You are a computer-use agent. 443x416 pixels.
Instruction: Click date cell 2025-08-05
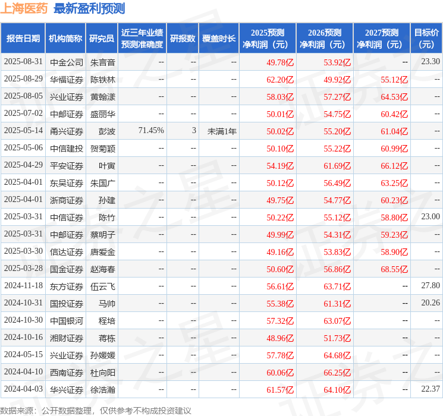[23, 96]
